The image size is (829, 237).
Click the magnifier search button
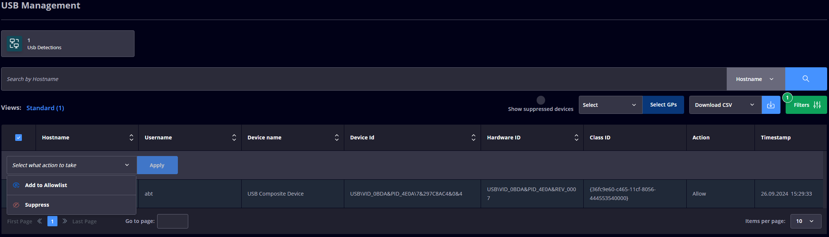tap(806, 79)
